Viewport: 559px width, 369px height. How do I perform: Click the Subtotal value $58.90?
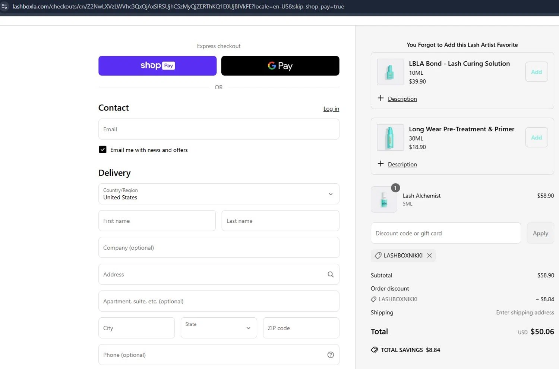pos(546,275)
